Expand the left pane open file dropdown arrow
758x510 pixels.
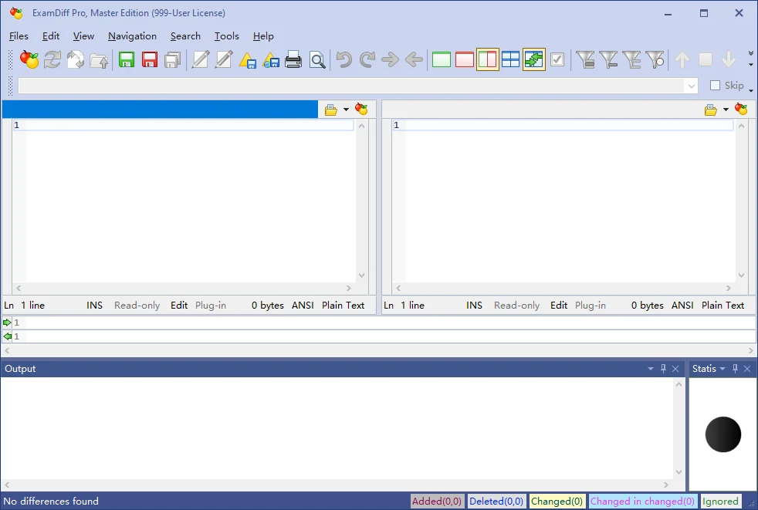[346, 110]
